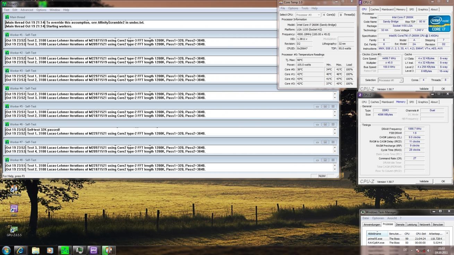Viewport: 454px width, 255px height.
Task: Switch to Prime95 taskbar button
Action: point(65,250)
